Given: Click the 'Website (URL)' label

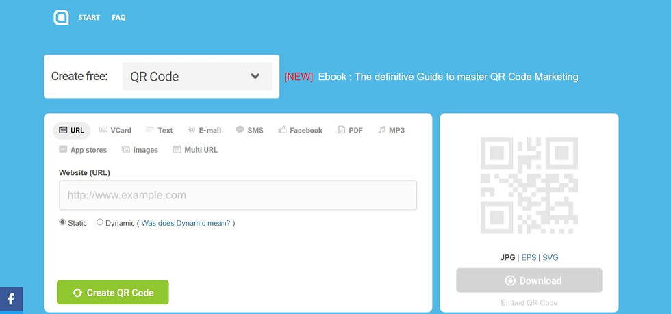Looking at the screenshot, I should click(x=84, y=173).
